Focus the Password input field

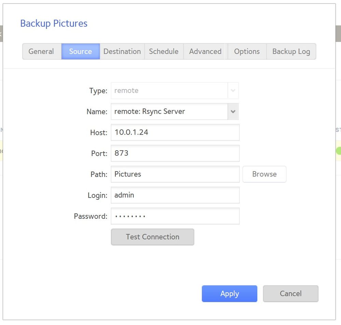tap(175, 216)
